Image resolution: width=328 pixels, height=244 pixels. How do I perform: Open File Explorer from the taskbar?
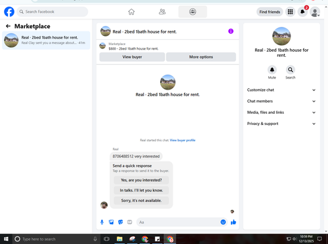(119, 239)
